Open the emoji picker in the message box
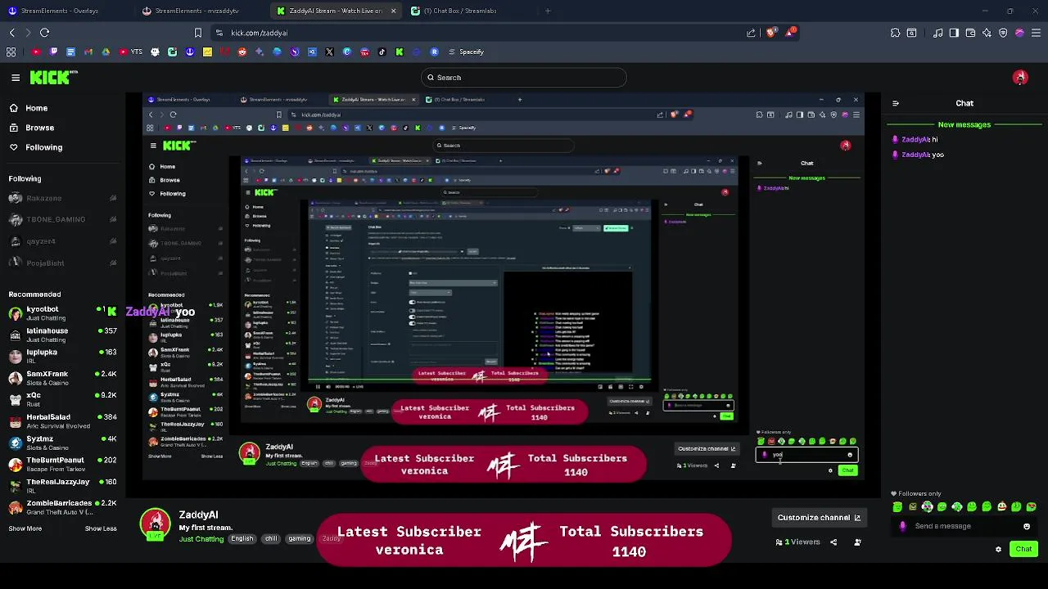The height and width of the screenshot is (589, 1048). [1027, 527]
